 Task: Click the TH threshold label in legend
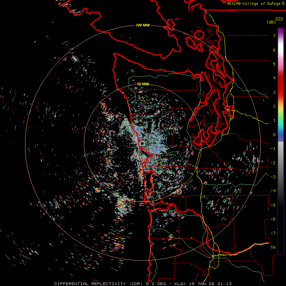[273, 248]
